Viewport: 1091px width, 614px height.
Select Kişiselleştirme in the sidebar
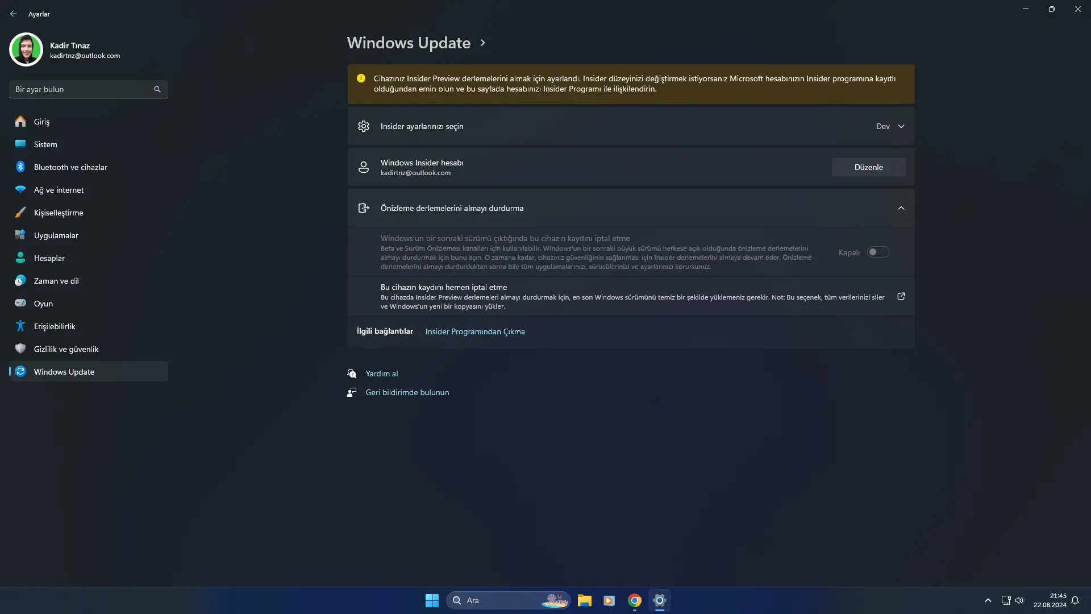pyautogui.click(x=89, y=213)
